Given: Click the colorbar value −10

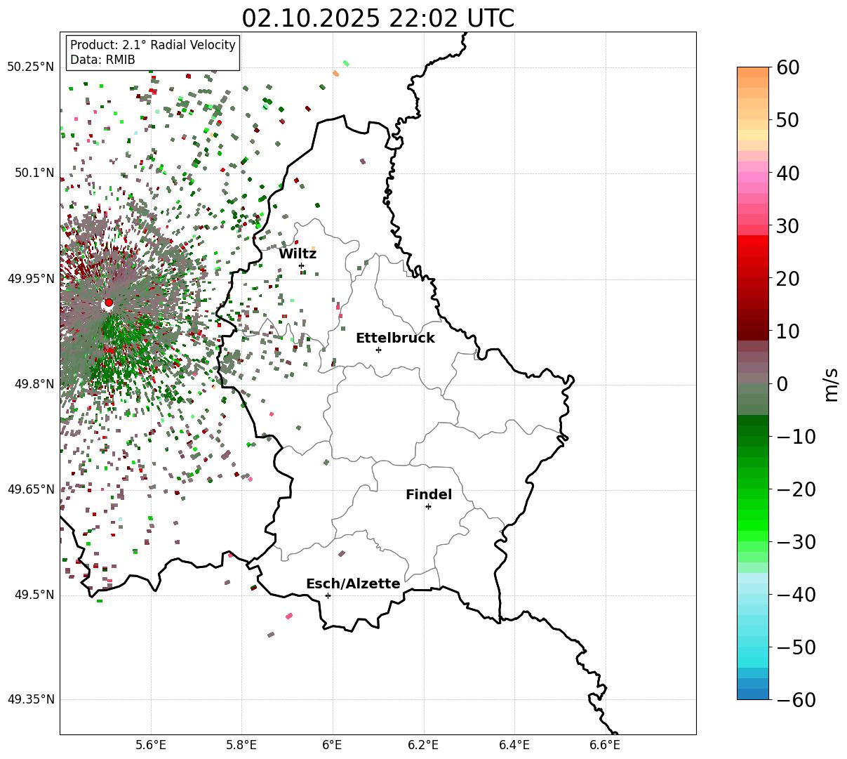Looking at the screenshot, I should coord(796,436).
